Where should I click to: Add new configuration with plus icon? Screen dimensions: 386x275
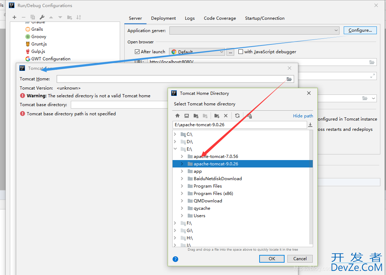click(x=14, y=17)
